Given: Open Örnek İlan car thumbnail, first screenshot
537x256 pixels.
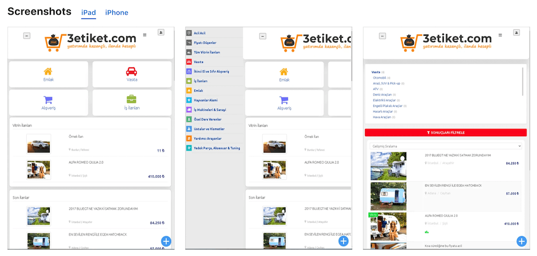Looking at the screenshot, I should [x=39, y=144].
